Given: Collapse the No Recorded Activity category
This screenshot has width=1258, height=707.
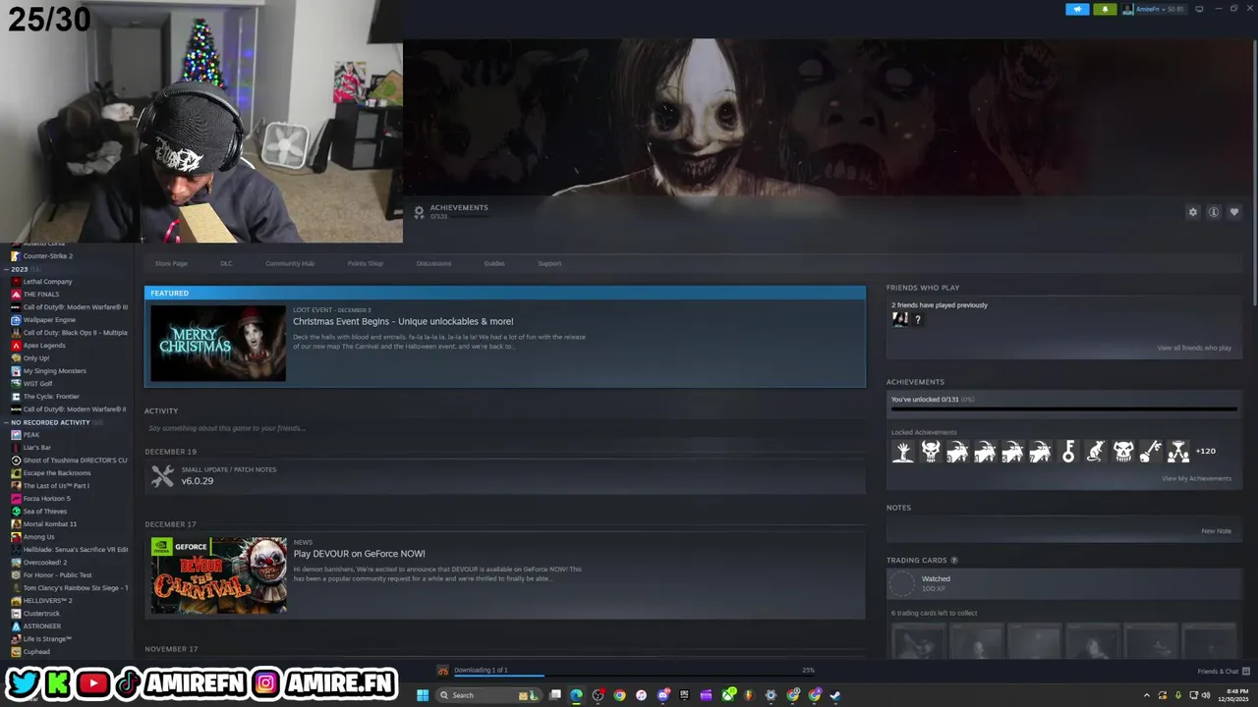Looking at the screenshot, I should pos(7,422).
